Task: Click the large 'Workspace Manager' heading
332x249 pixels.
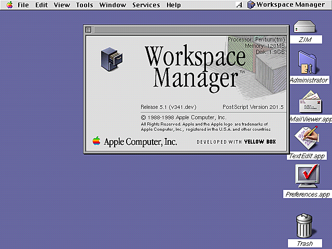Action: coord(195,67)
